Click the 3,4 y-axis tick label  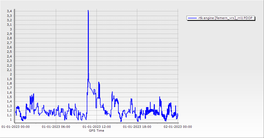pyautogui.click(x=9, y=11)
